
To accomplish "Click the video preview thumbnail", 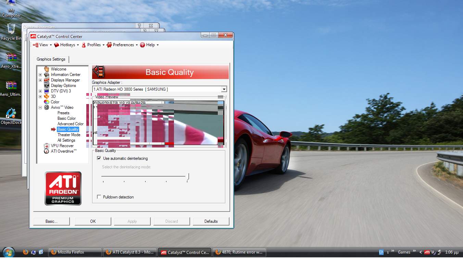I will click(158, 123).
